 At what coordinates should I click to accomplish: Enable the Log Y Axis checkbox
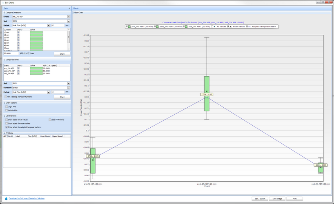click(7, 106)
